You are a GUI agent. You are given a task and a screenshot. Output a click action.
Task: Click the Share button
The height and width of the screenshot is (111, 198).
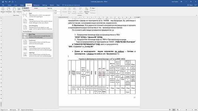[190, 5]
